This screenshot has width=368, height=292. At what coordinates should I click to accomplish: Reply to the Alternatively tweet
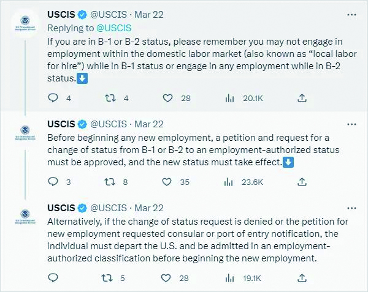53,278
